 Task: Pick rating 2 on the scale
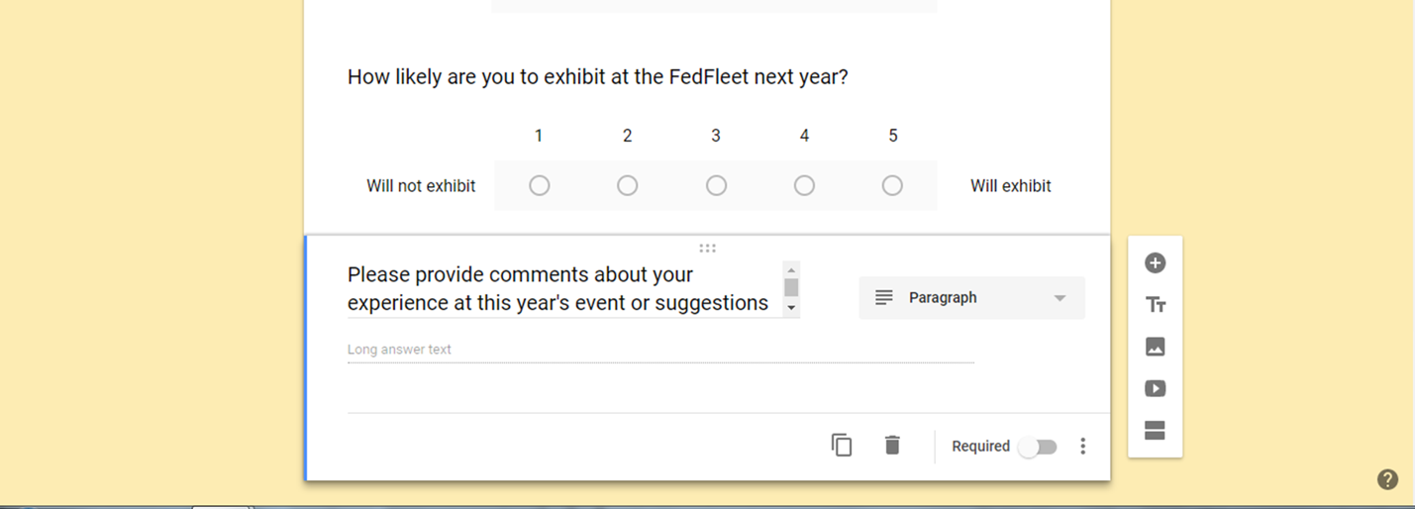pyautogui.click(x=627, y=185)
